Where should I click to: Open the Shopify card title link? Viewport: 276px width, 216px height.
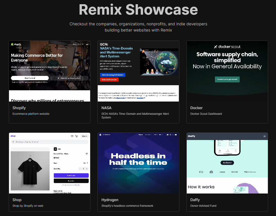coord(19,108)
